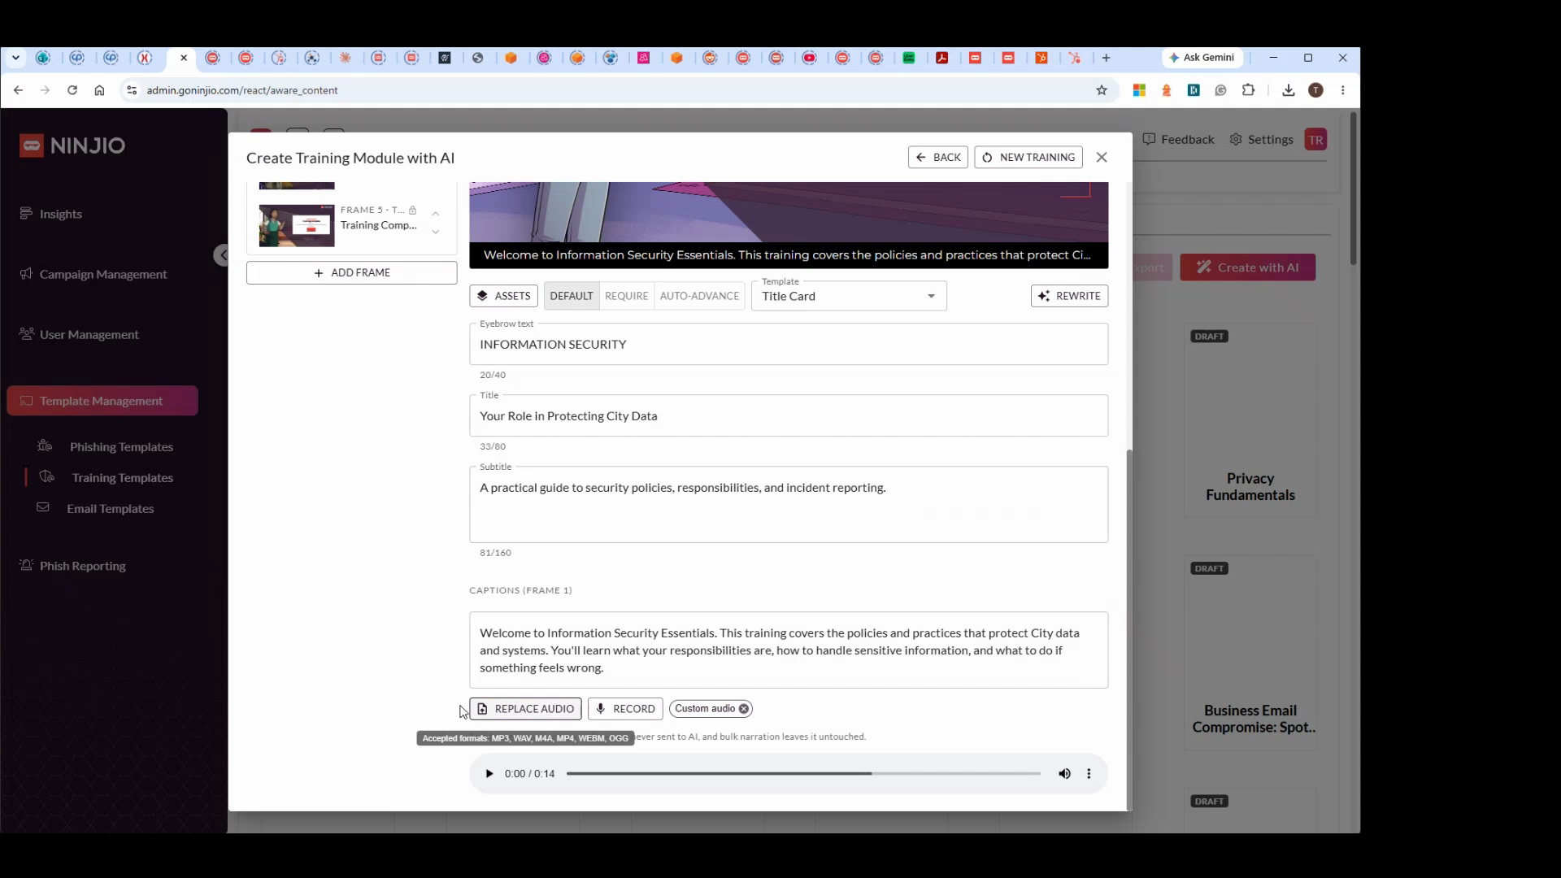The height and width of the screenshot is (878, 1561).
Task: Open audio player more options menu
Action: pos(1089,774)
